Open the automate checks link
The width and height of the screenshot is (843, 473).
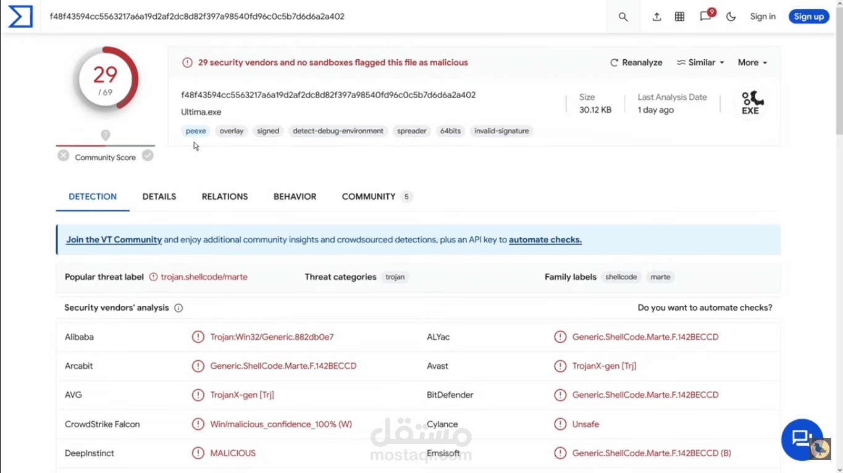click(545, 240)
